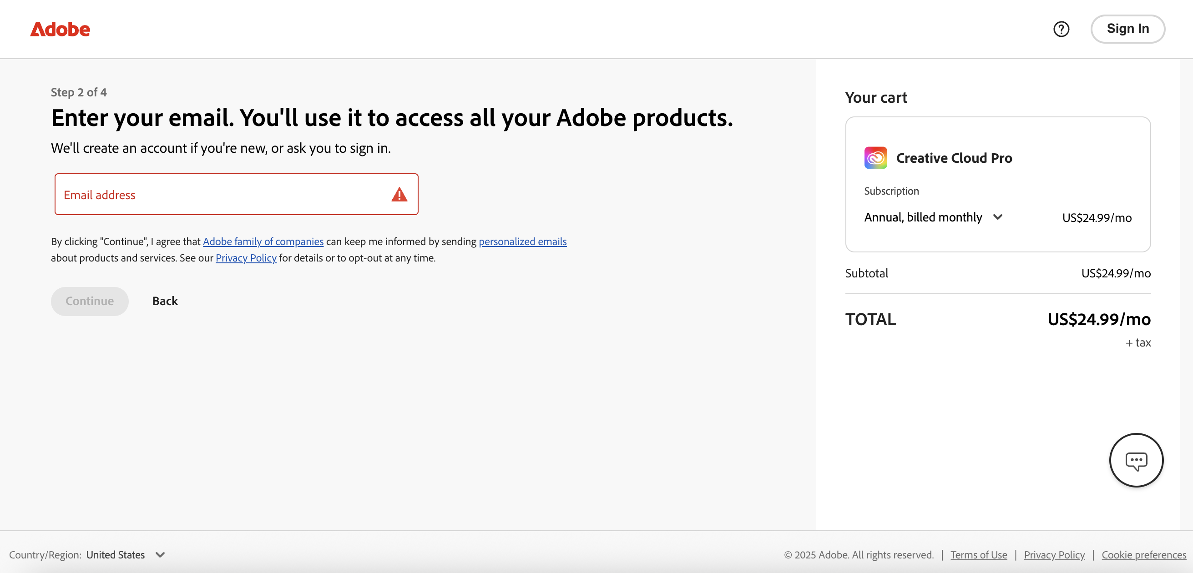Open the personalized emails link

tap(522, 241)
